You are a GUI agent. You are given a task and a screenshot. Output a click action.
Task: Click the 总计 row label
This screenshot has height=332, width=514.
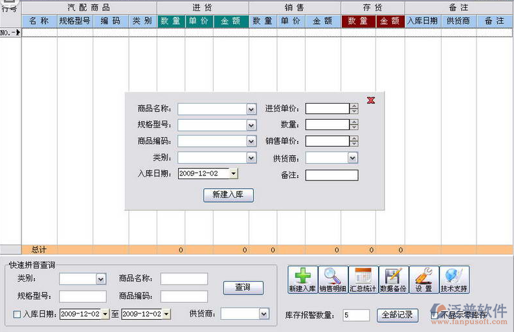click(x=39, y=250)
